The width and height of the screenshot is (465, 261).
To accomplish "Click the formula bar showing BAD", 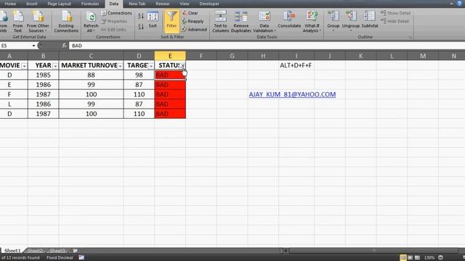I will tap(267, 46).
